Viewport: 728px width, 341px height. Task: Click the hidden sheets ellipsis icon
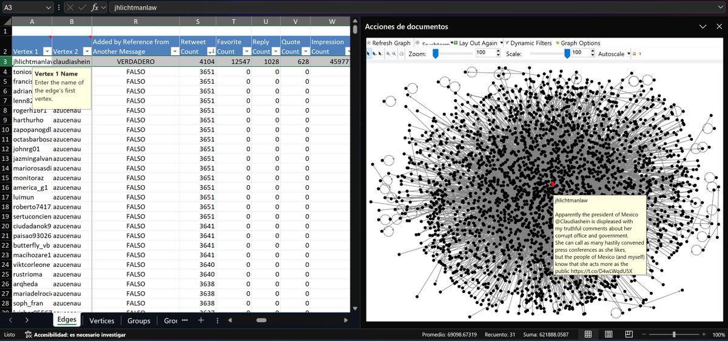(184, 320)
